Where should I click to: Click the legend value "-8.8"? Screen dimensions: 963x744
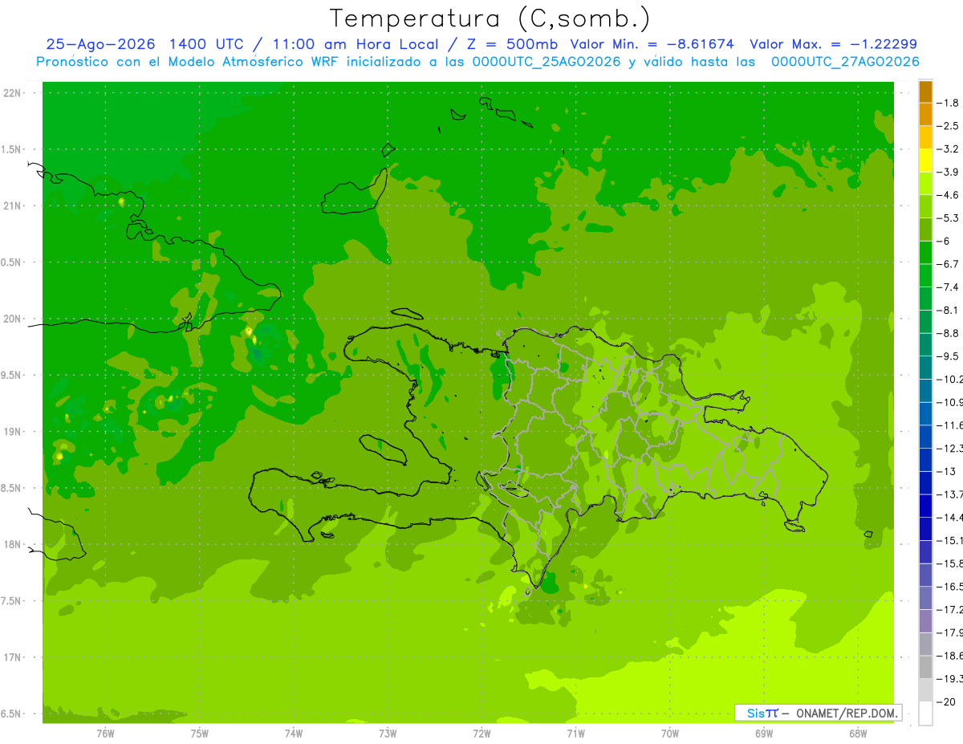[x=949, y=333]
